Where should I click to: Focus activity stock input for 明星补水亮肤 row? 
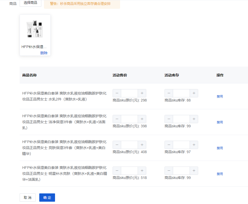pos(181,171)
